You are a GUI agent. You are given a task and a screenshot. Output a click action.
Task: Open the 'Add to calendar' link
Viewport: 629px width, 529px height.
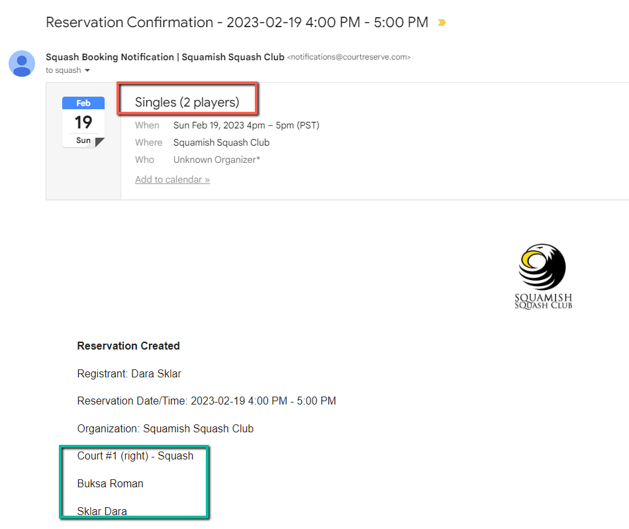[172, 179]
